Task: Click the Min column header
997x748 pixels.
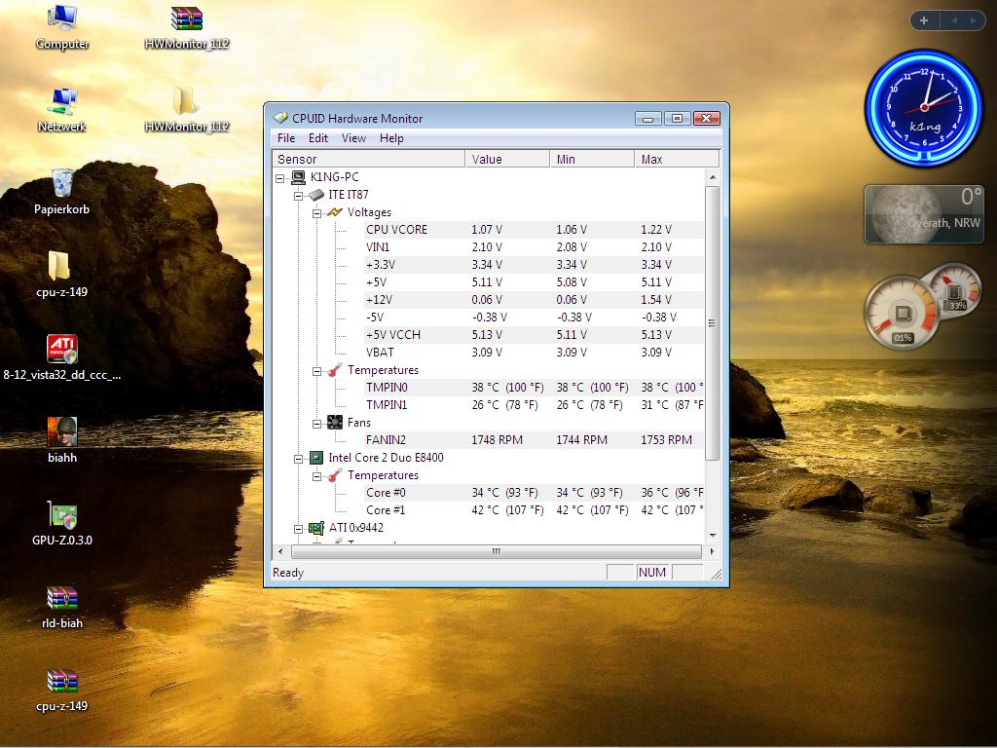Action: pos(591,159)
